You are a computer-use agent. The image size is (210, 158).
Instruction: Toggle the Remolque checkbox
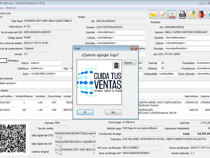(x=3, y=61)
